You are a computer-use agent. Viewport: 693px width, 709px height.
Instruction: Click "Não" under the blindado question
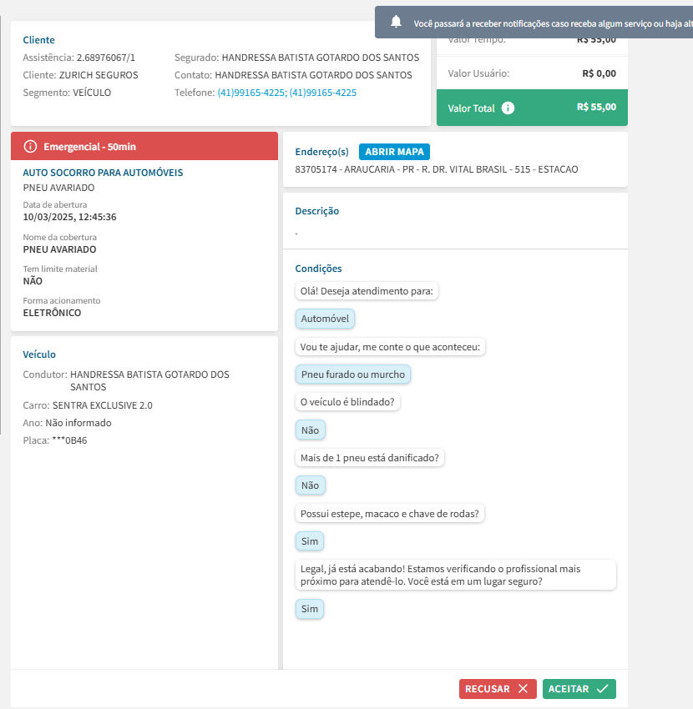(x=310, y=430)
